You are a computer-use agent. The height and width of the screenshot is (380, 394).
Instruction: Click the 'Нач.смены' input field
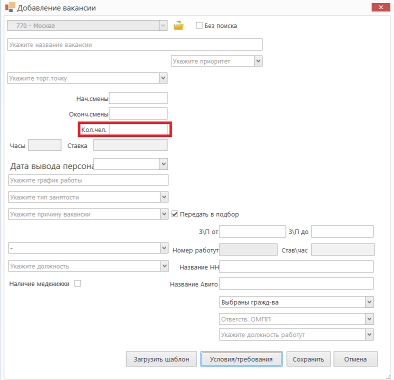[x=138, y=98]
